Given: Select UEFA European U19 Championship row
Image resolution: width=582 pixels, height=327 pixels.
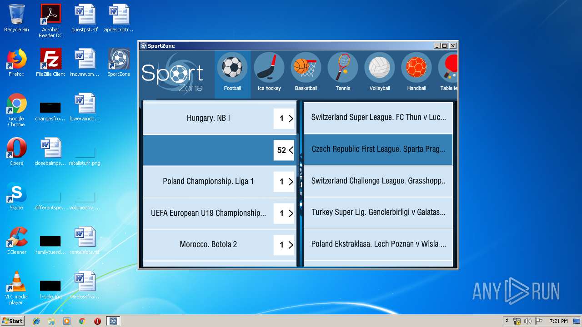Looking at the screenshot, I should point(220,213).
